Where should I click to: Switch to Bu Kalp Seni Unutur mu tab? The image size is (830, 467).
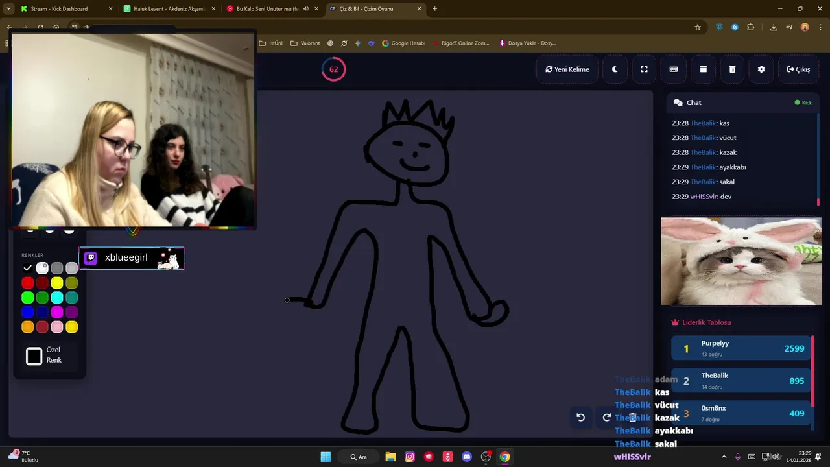tap(272, 9)
